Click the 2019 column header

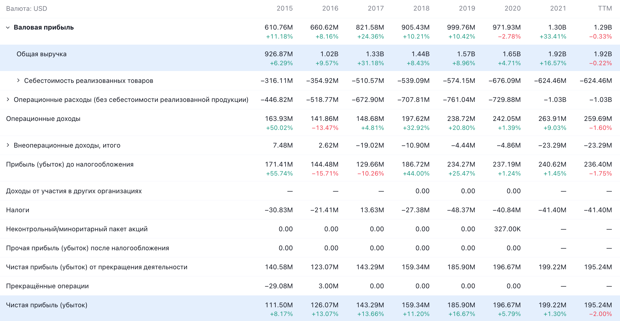pyautogui.click(x=467, y=8)
